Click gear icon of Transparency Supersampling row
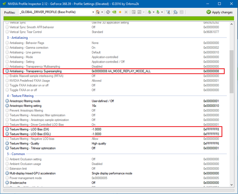This screenshot has width=238, height=194. coord(7,71)
